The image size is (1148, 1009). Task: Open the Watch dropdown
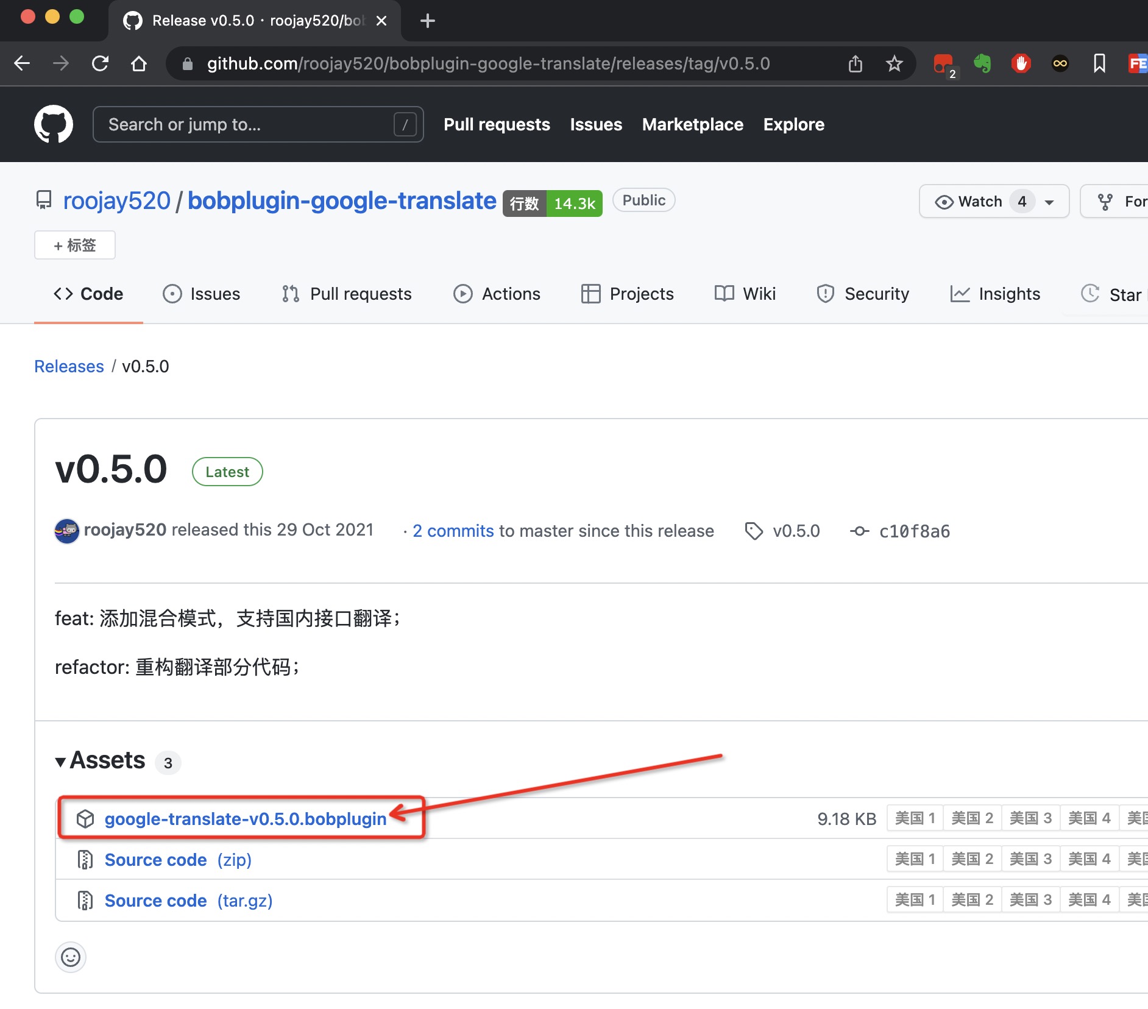994,201
